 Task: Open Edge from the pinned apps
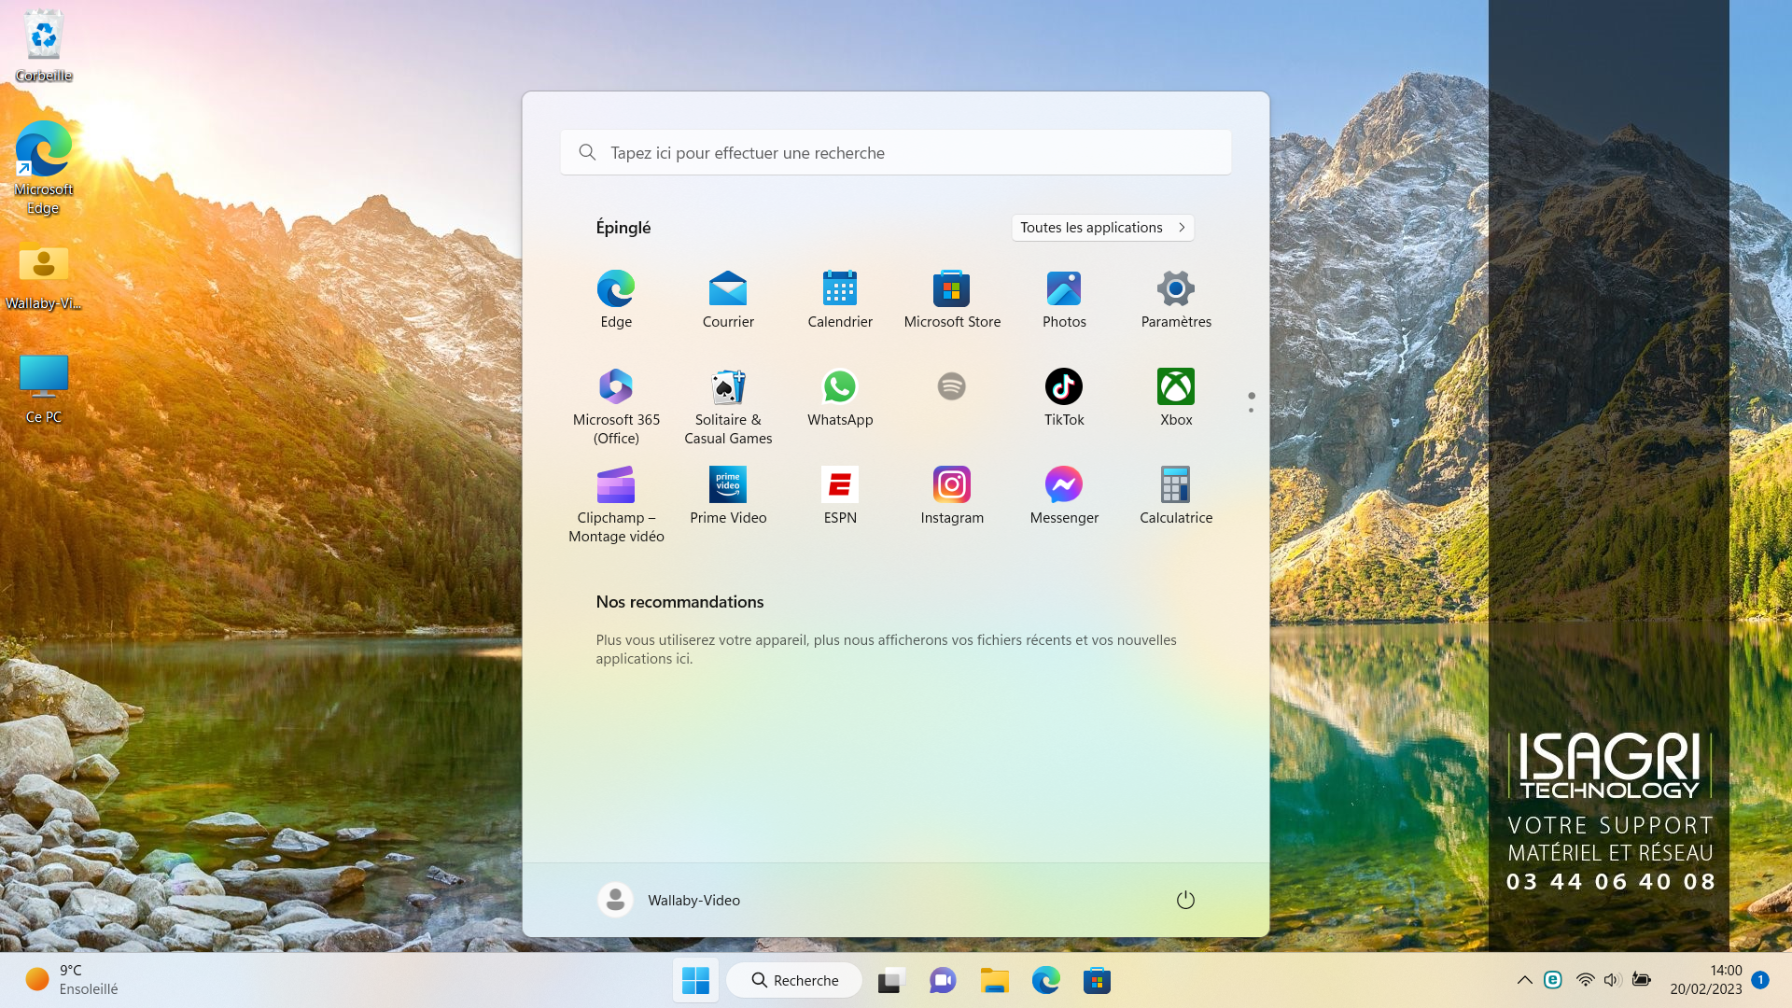(616, 300)
